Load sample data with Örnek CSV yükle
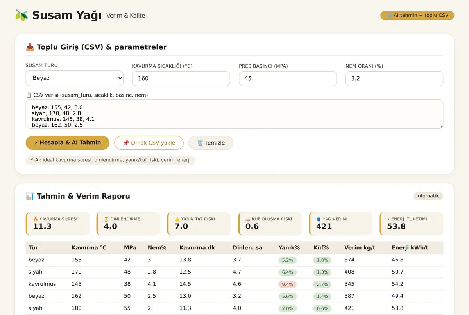Screen dimensions: 469x315 [x=149, y=143]
